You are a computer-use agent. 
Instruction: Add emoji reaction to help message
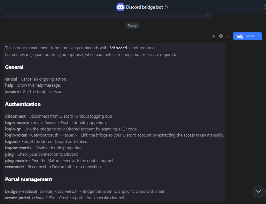[x=221, y=36]
